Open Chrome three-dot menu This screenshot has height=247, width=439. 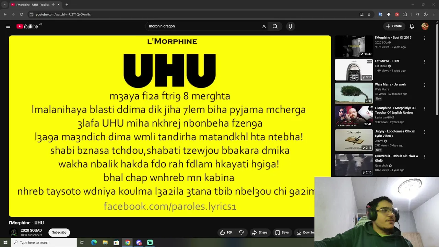(434, 14)
